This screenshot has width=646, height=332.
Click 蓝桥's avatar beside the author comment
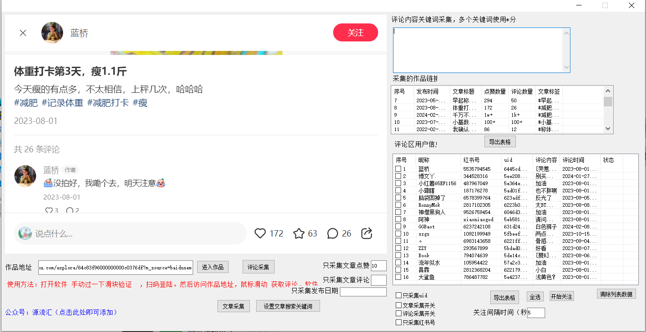25,176
